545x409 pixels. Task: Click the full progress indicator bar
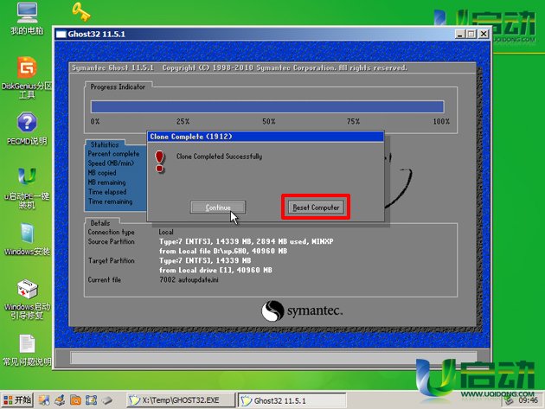(x=267, y=106)
